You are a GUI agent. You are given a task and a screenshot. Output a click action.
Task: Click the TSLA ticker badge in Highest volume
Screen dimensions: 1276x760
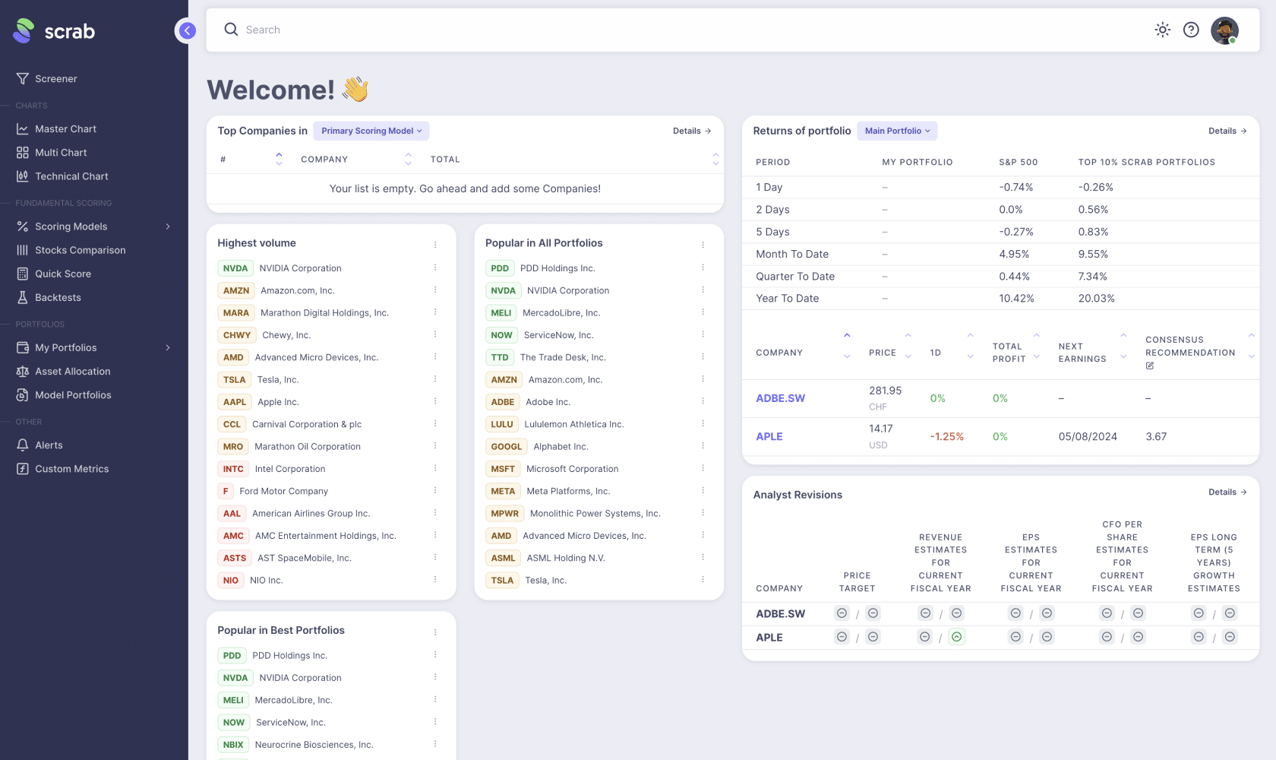[x=235, y=380]
